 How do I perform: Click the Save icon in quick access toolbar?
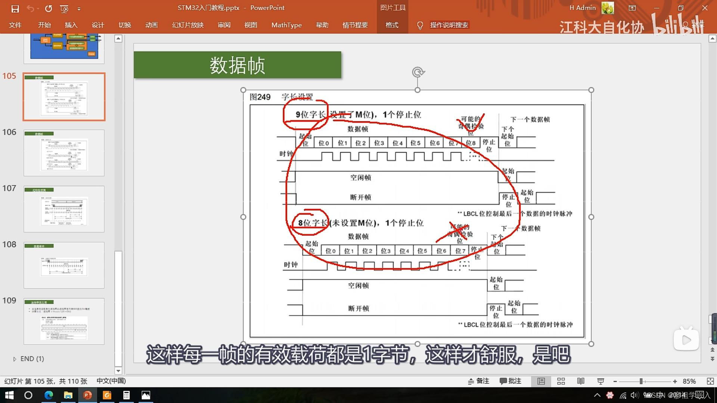(x=15, y=8)
